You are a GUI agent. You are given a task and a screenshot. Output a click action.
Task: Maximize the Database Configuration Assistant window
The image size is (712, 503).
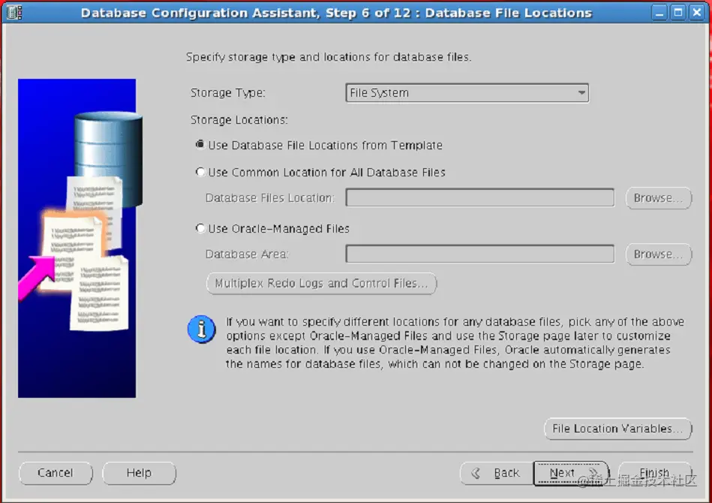[x=678, y=12]
